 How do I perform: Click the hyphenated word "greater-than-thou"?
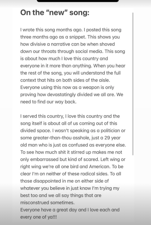59,138
